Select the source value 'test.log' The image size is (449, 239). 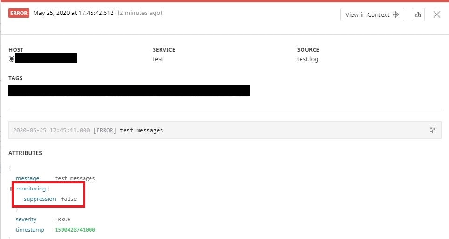click(x=308, y=59)
